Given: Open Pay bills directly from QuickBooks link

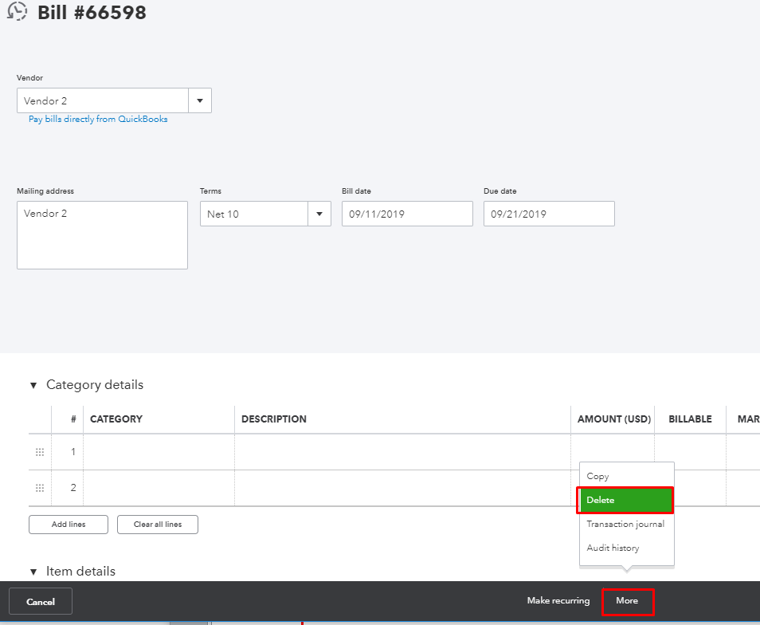Looking at the screenshot, I should [x=98, y=120].
